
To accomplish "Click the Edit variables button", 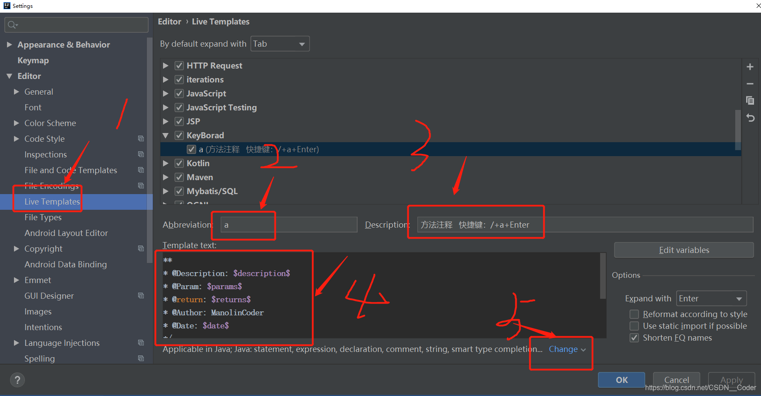I will pos(684,250).
